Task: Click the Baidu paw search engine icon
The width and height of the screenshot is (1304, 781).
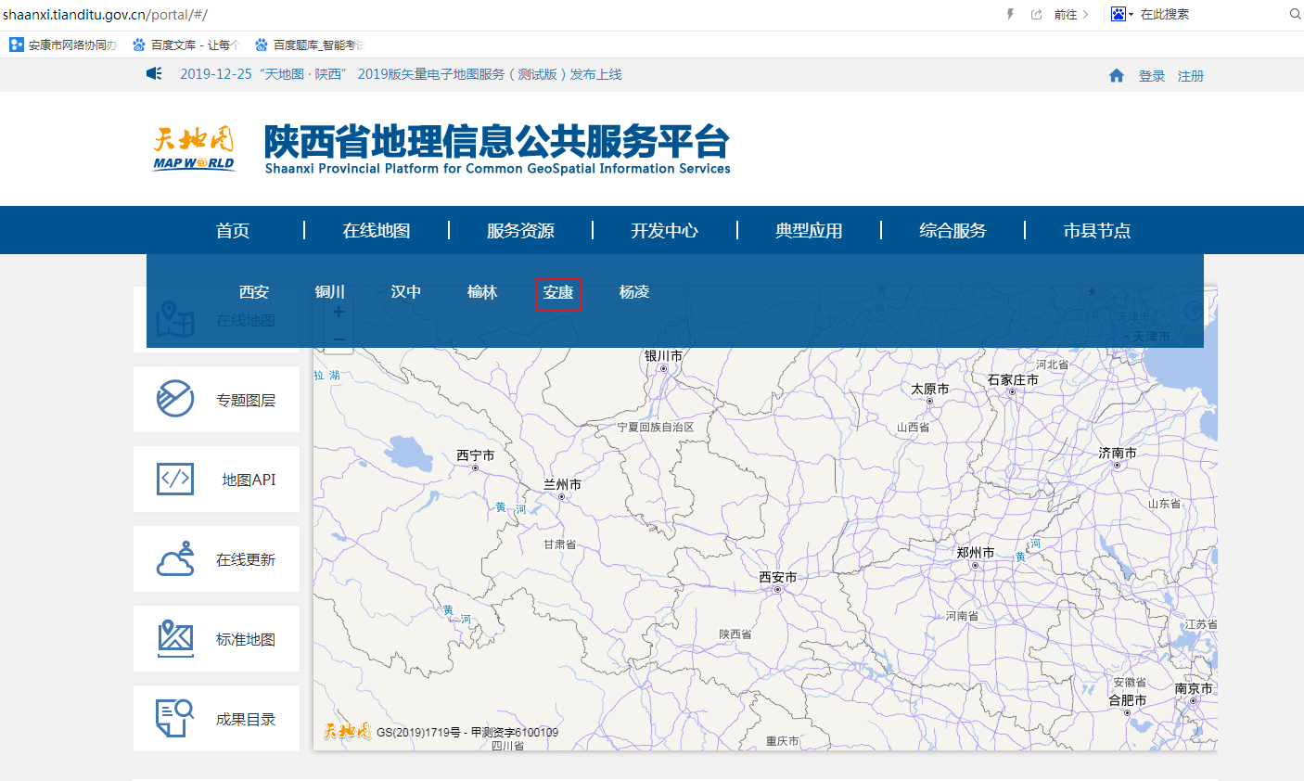Action: [x=1119, y=14]
